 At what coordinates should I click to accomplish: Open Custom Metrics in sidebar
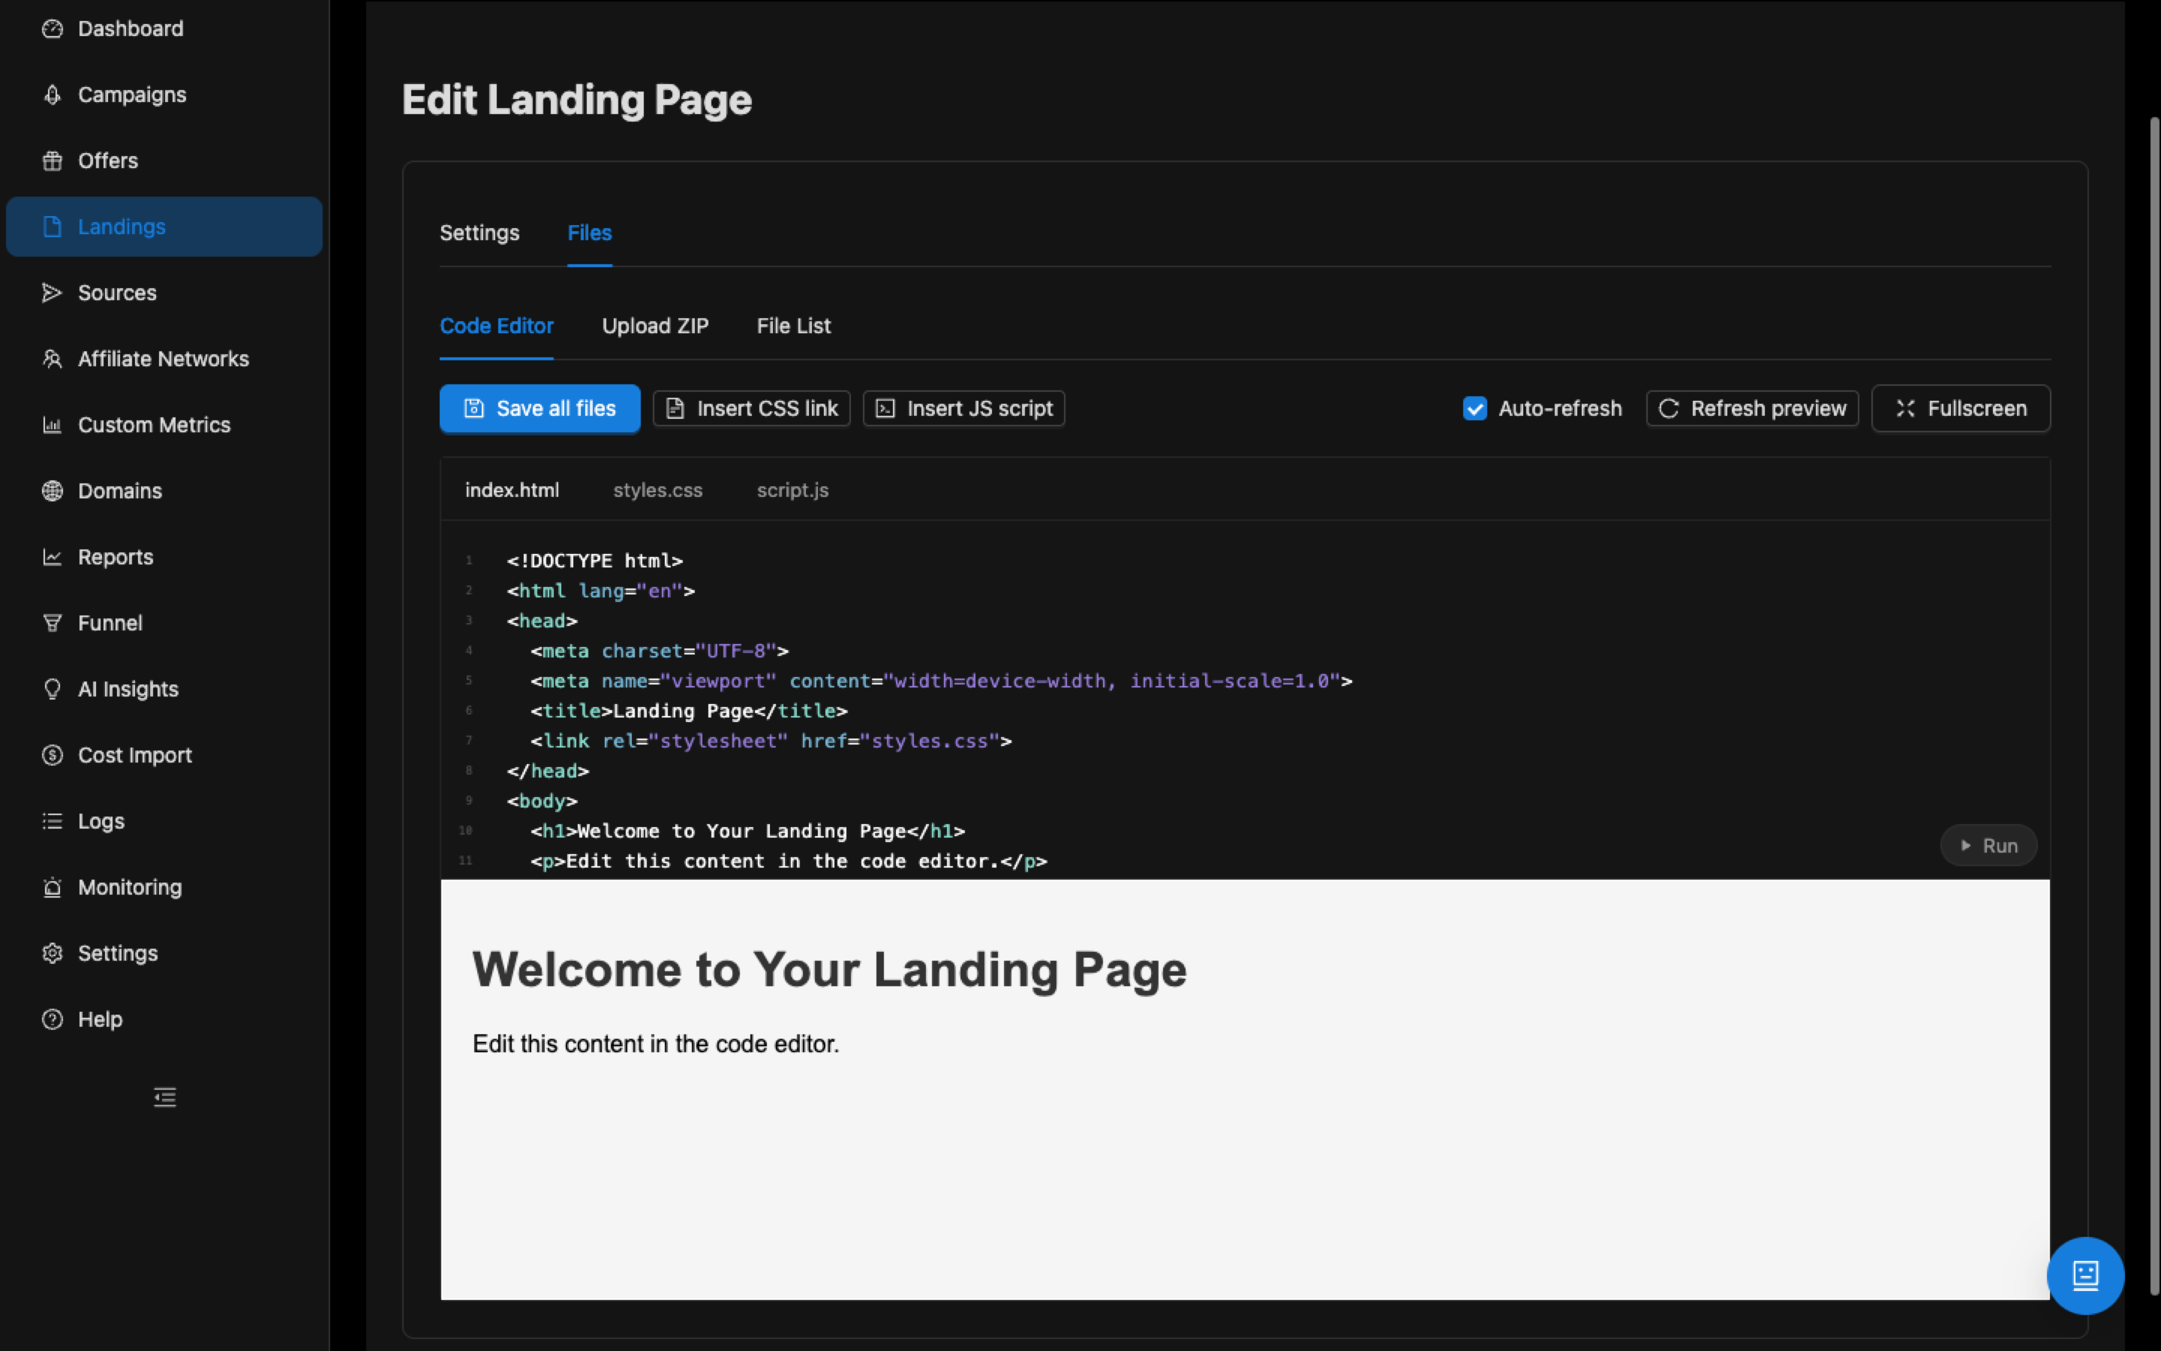(x=164, y=426)
